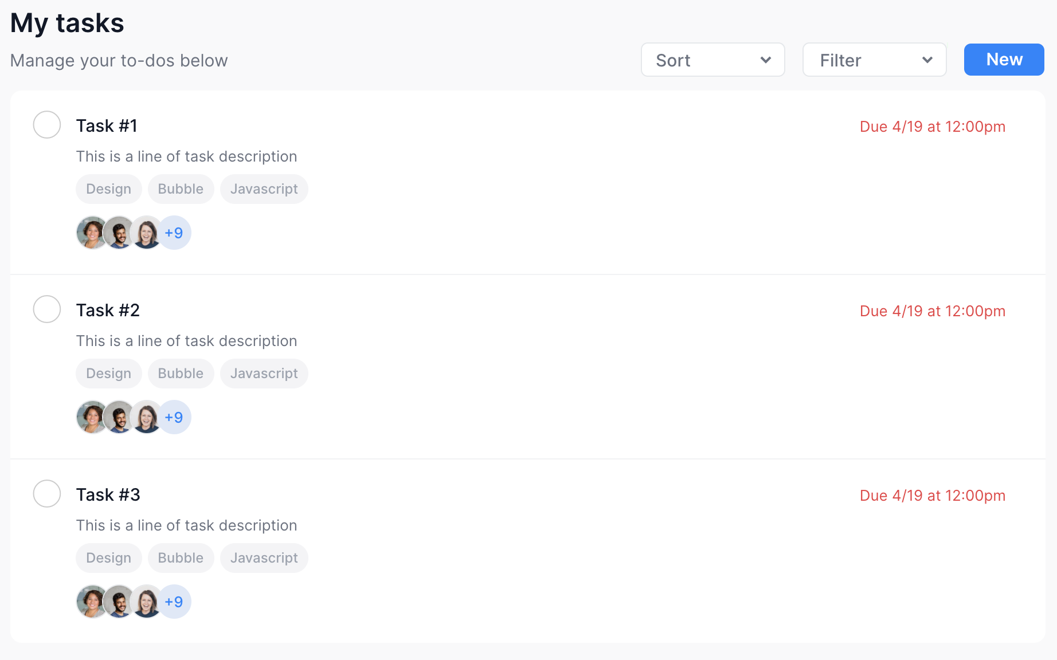Click the Task #1 due date
Screen dimensions: 1057x660
coord(932,127)
